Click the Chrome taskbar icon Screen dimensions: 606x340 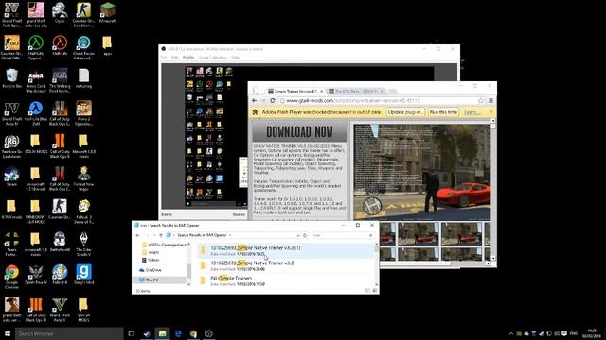tap(193, 333)
